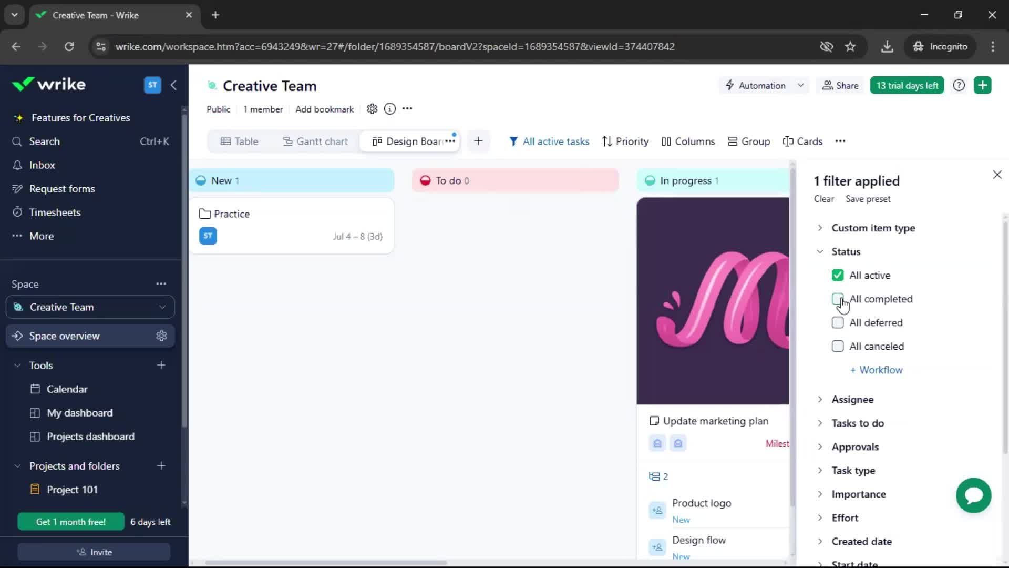Image resolution: width=1009 pixels, height=568 pixels.
Task: Open the toolbar overflow dots after Cards
Action: coord(840,141)
